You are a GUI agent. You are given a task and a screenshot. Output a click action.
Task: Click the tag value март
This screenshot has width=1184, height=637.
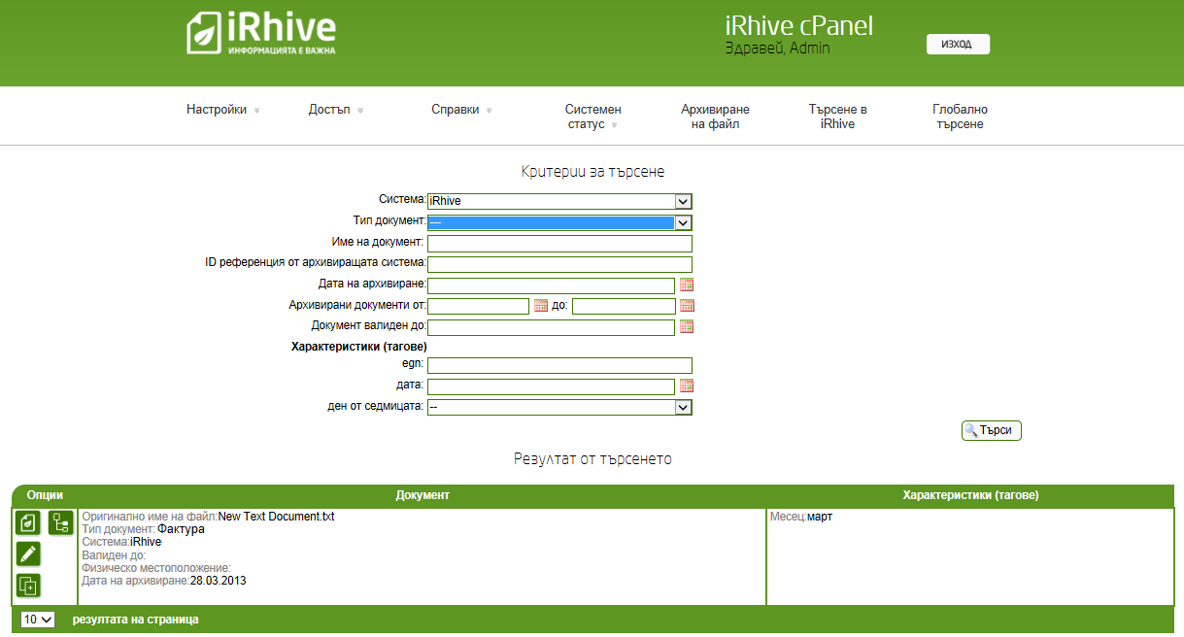coord(820,517)
